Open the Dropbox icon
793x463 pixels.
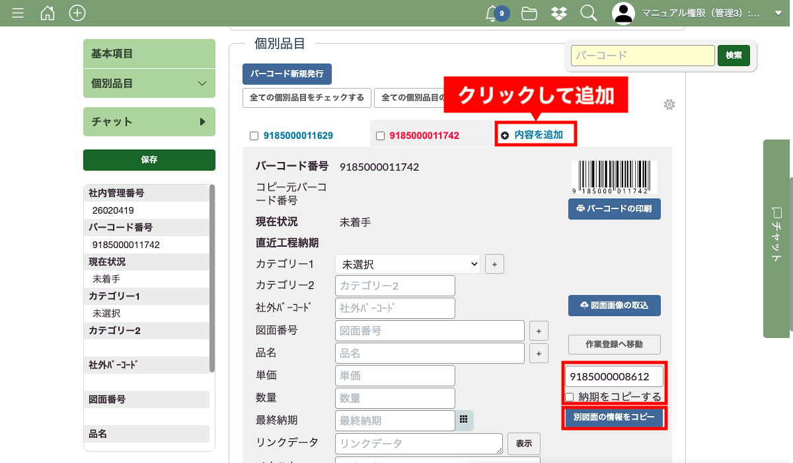(558, 13)
